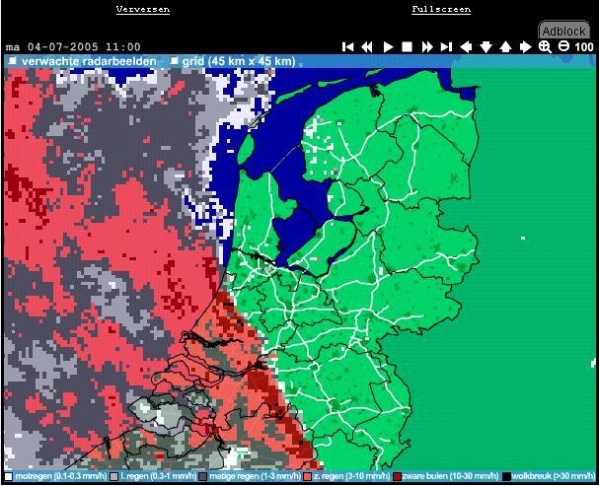Enable verwachte radarbeelden checkbox
Image resolution: width=599 pixels, height=486 pixels.
[13, 61]
